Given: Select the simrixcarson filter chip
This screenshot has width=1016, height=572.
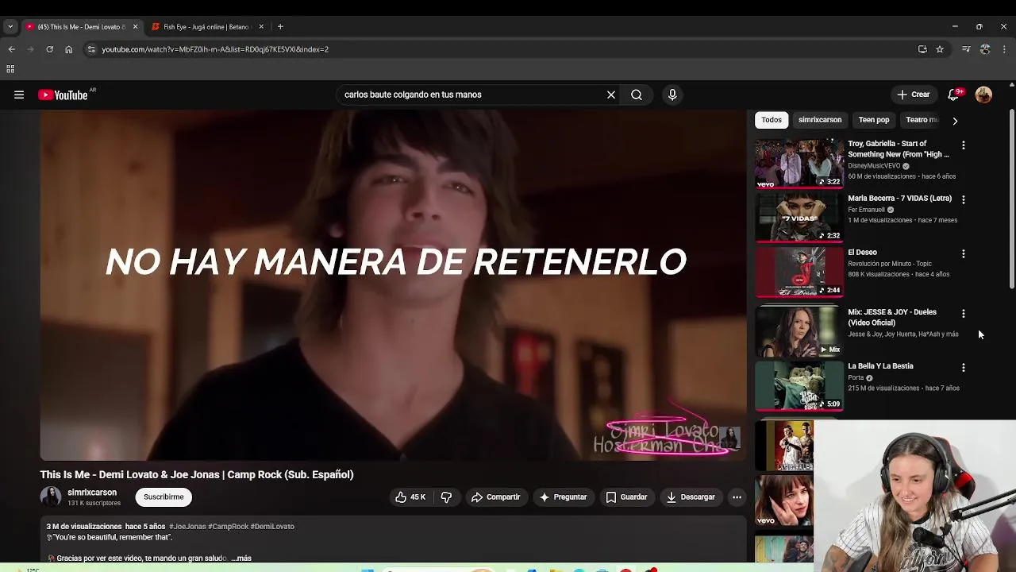Looking at the screenshot, I should coord(820,120).
